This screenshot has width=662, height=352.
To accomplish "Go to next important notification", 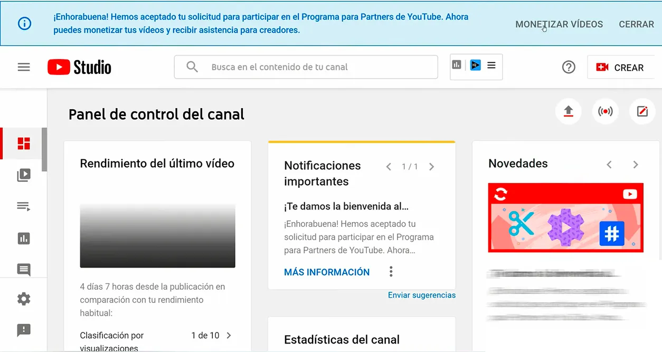I will point(431,167).
